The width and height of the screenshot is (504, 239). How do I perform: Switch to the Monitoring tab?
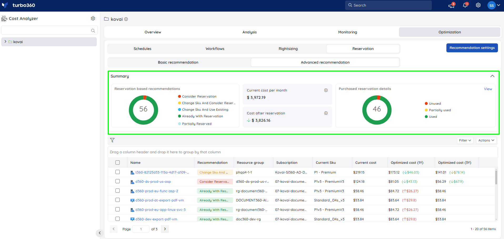coord(347,32)
